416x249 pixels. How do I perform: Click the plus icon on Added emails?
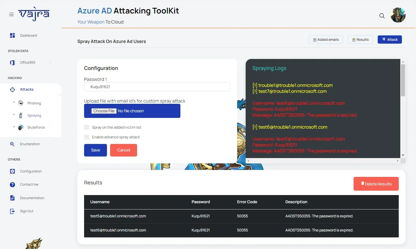[x=315, y=40]
